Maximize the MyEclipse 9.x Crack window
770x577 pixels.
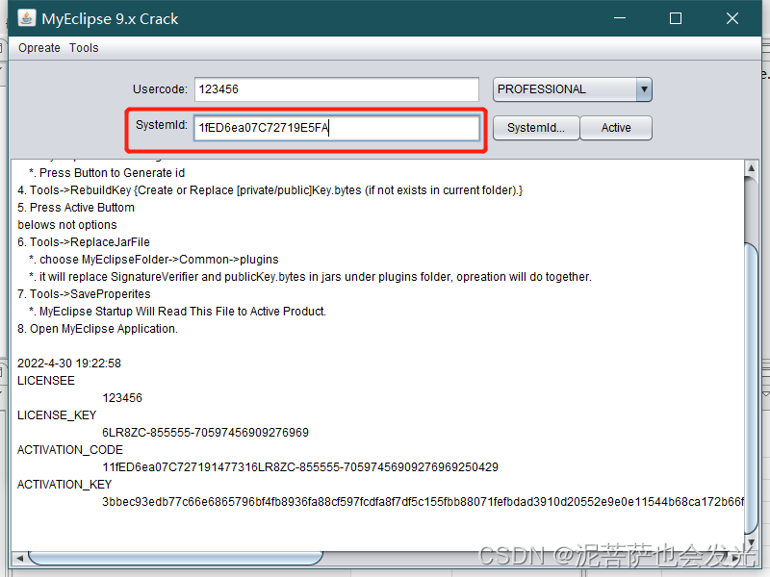pos(676,18)
